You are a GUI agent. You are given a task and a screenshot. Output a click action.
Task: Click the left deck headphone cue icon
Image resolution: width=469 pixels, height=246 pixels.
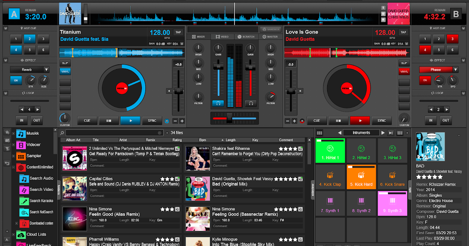(x=218, y=103)
